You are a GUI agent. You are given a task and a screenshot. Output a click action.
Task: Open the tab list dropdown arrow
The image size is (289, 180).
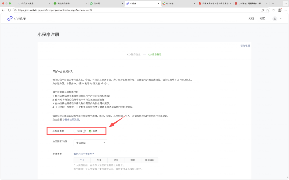[286, 3]
